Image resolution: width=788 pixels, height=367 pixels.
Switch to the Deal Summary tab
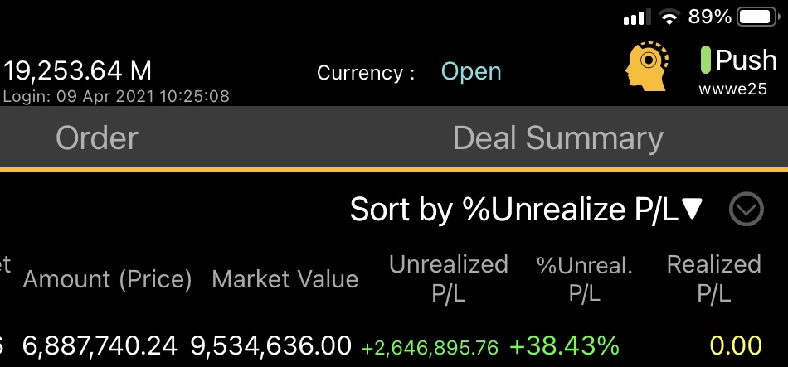point(558,138)
